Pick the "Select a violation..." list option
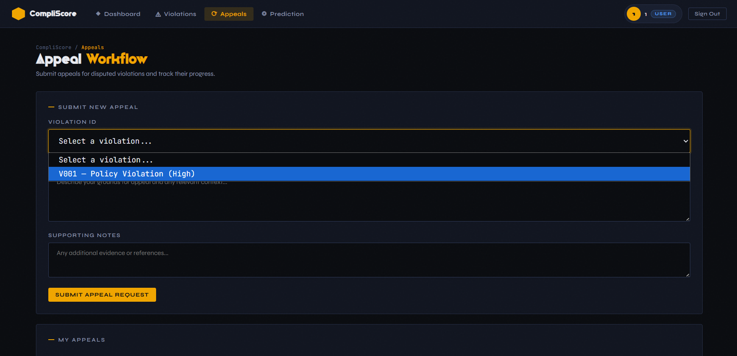The image size is (737, 356). 106,160
